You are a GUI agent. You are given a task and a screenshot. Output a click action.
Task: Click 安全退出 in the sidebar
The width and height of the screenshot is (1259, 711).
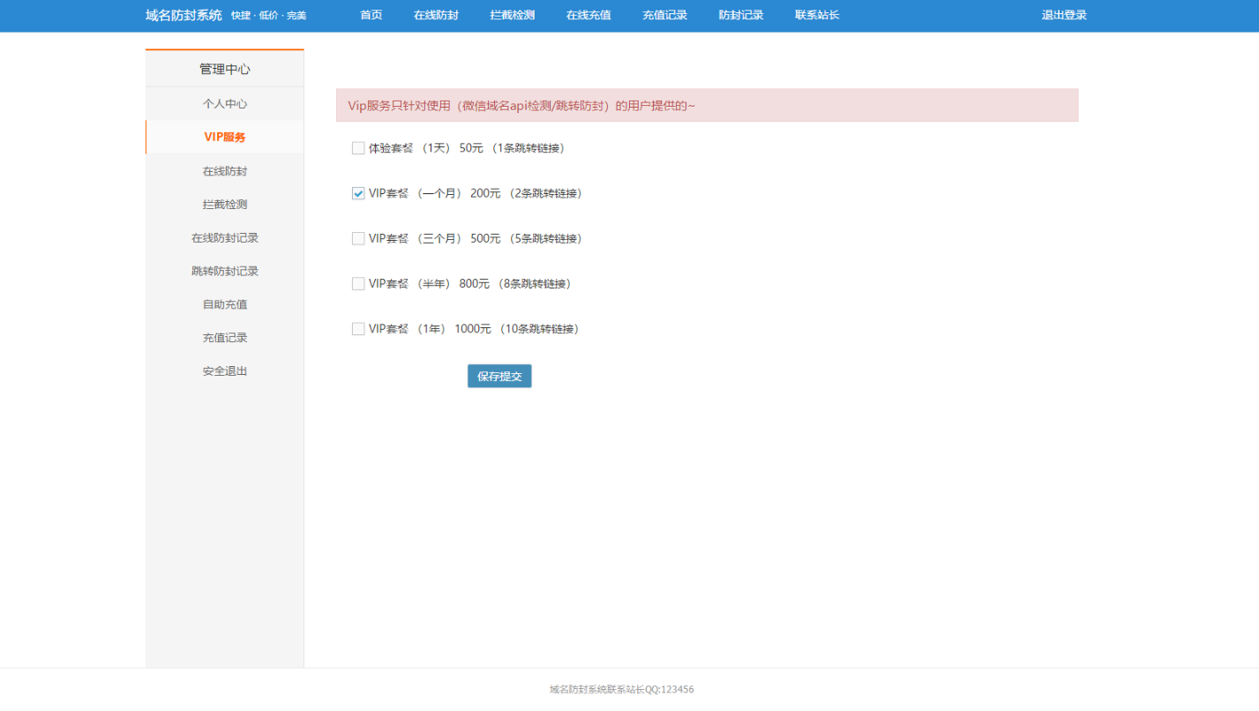click(225, 371)
